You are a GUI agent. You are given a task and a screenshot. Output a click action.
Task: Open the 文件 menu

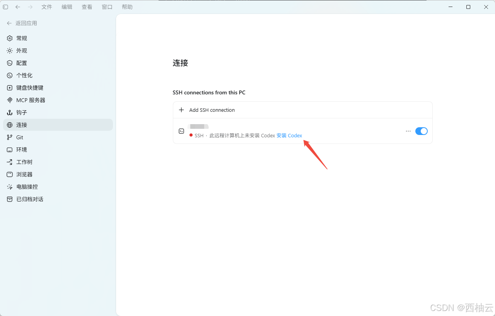coord(47,7)
